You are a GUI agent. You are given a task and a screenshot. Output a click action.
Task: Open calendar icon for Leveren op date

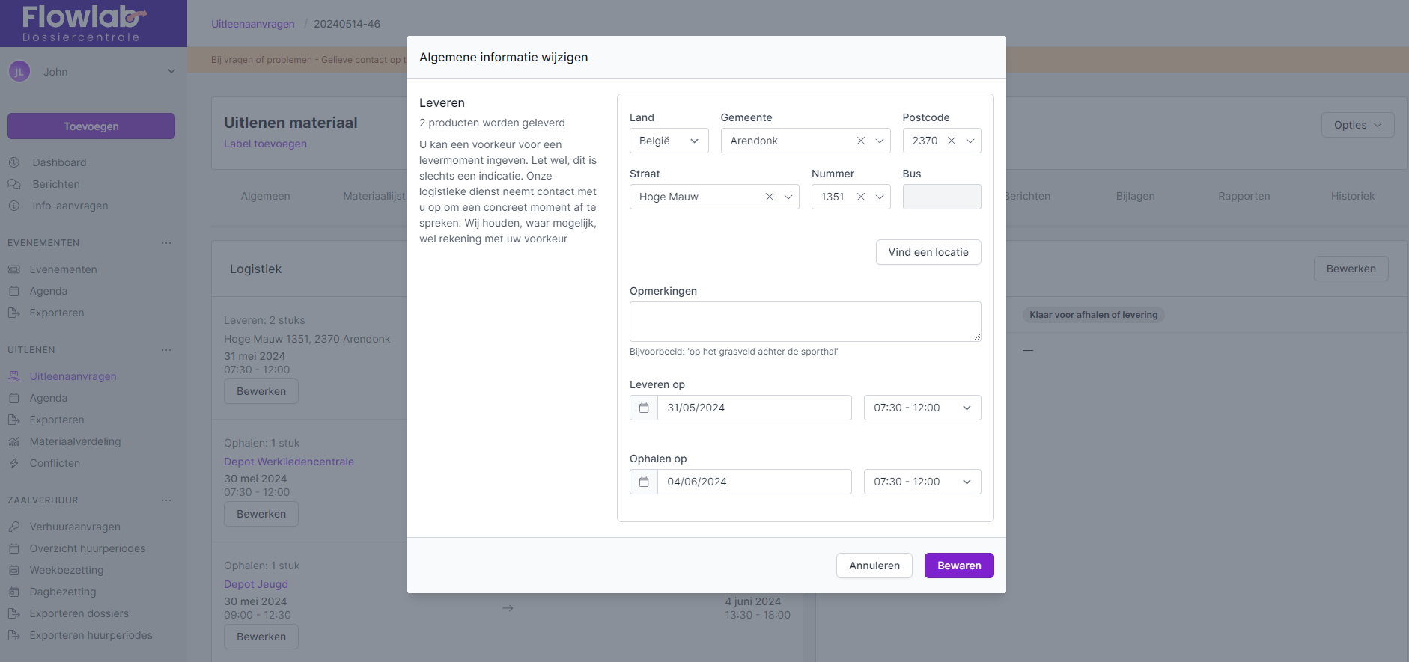pos(644,408)
